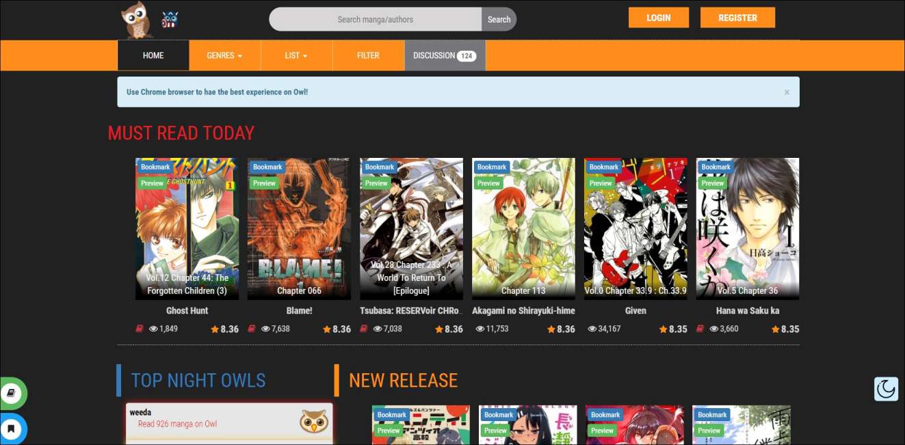Open the Akagami no Shirayuki-hime title link
This screenshot has height=445, width=905.
pyautogui.click(x=523, y=310)
